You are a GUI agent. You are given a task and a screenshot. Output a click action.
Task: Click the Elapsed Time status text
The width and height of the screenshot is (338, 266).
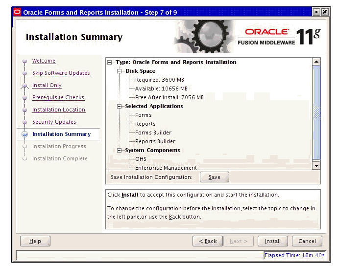tap(294, 255)
